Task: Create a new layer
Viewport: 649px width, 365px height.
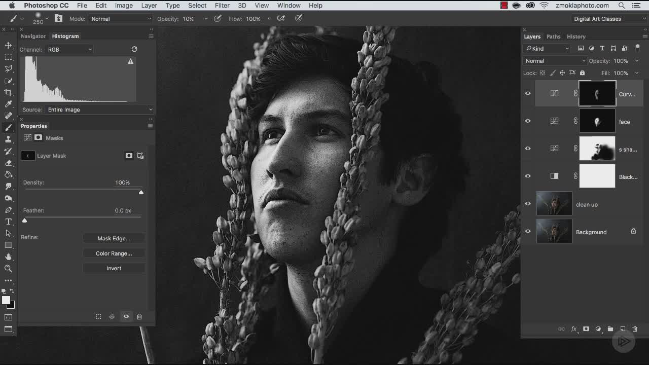Action: 623,329
